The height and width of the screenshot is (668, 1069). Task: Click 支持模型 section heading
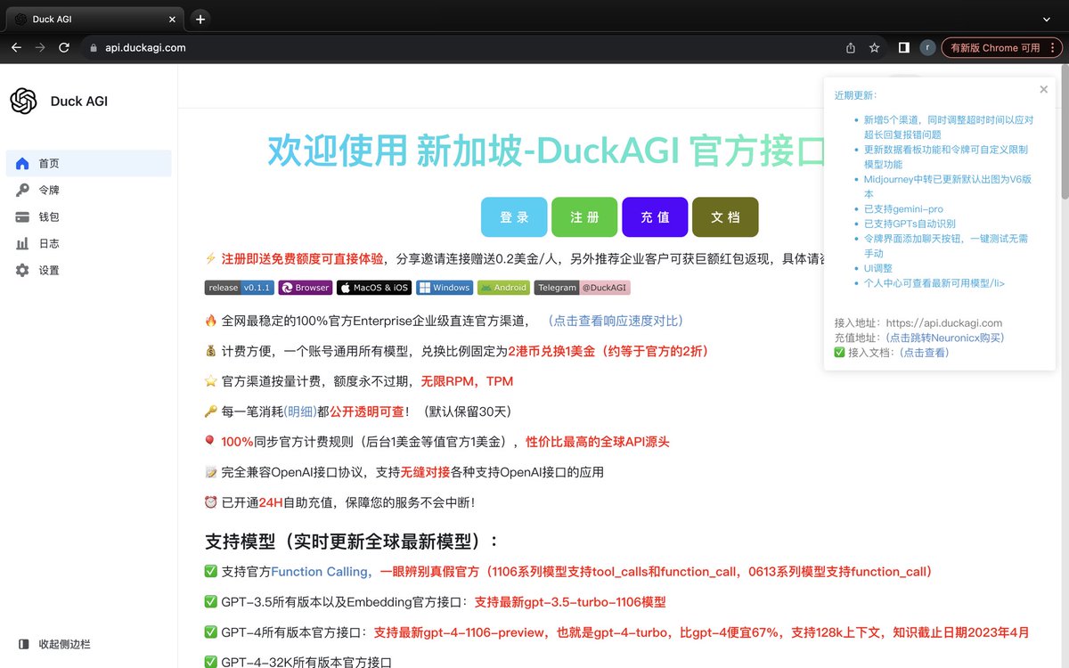click(x=353, y=541)
